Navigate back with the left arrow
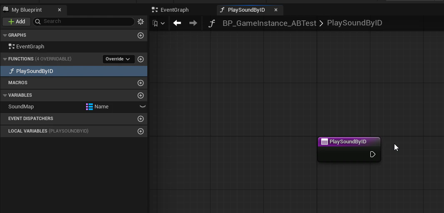 tap(177, 23)
